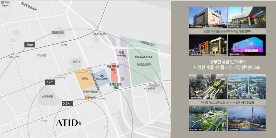This screenshot has width=276, height=138.
Task: Click the 잠실스포츠·MICE heading text
Action: (144, 57)
